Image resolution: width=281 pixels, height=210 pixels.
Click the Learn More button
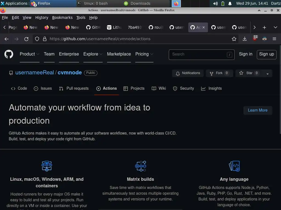258,110
